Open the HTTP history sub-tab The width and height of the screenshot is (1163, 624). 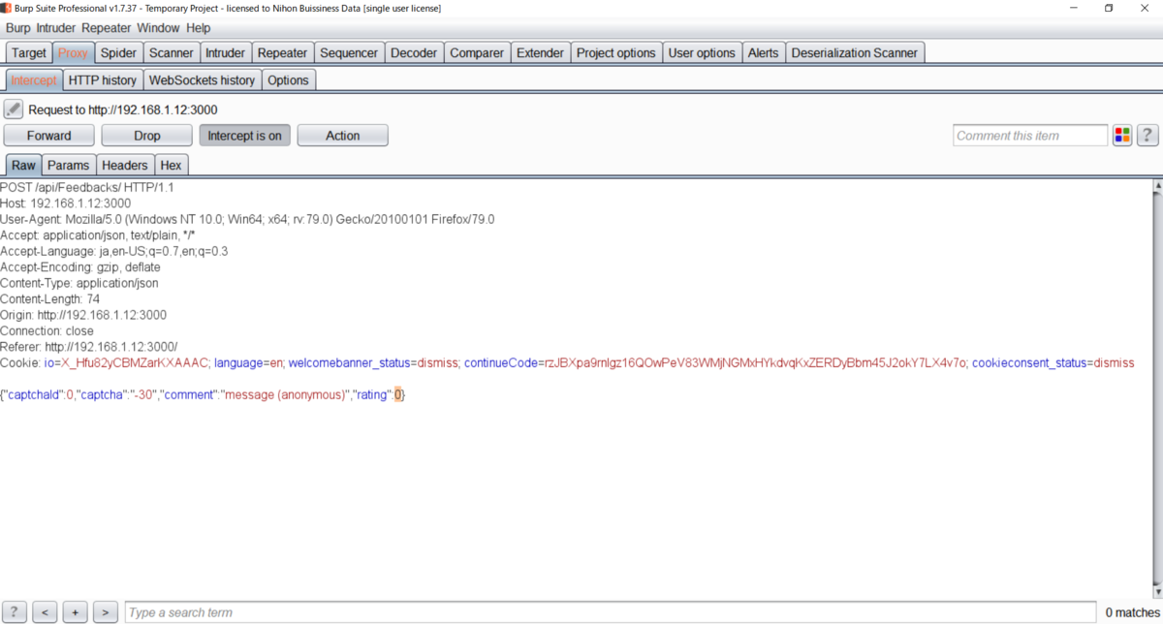(103, 80)
